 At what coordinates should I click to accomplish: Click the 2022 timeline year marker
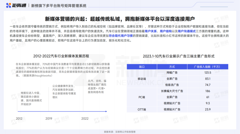(x=85, y=119)
